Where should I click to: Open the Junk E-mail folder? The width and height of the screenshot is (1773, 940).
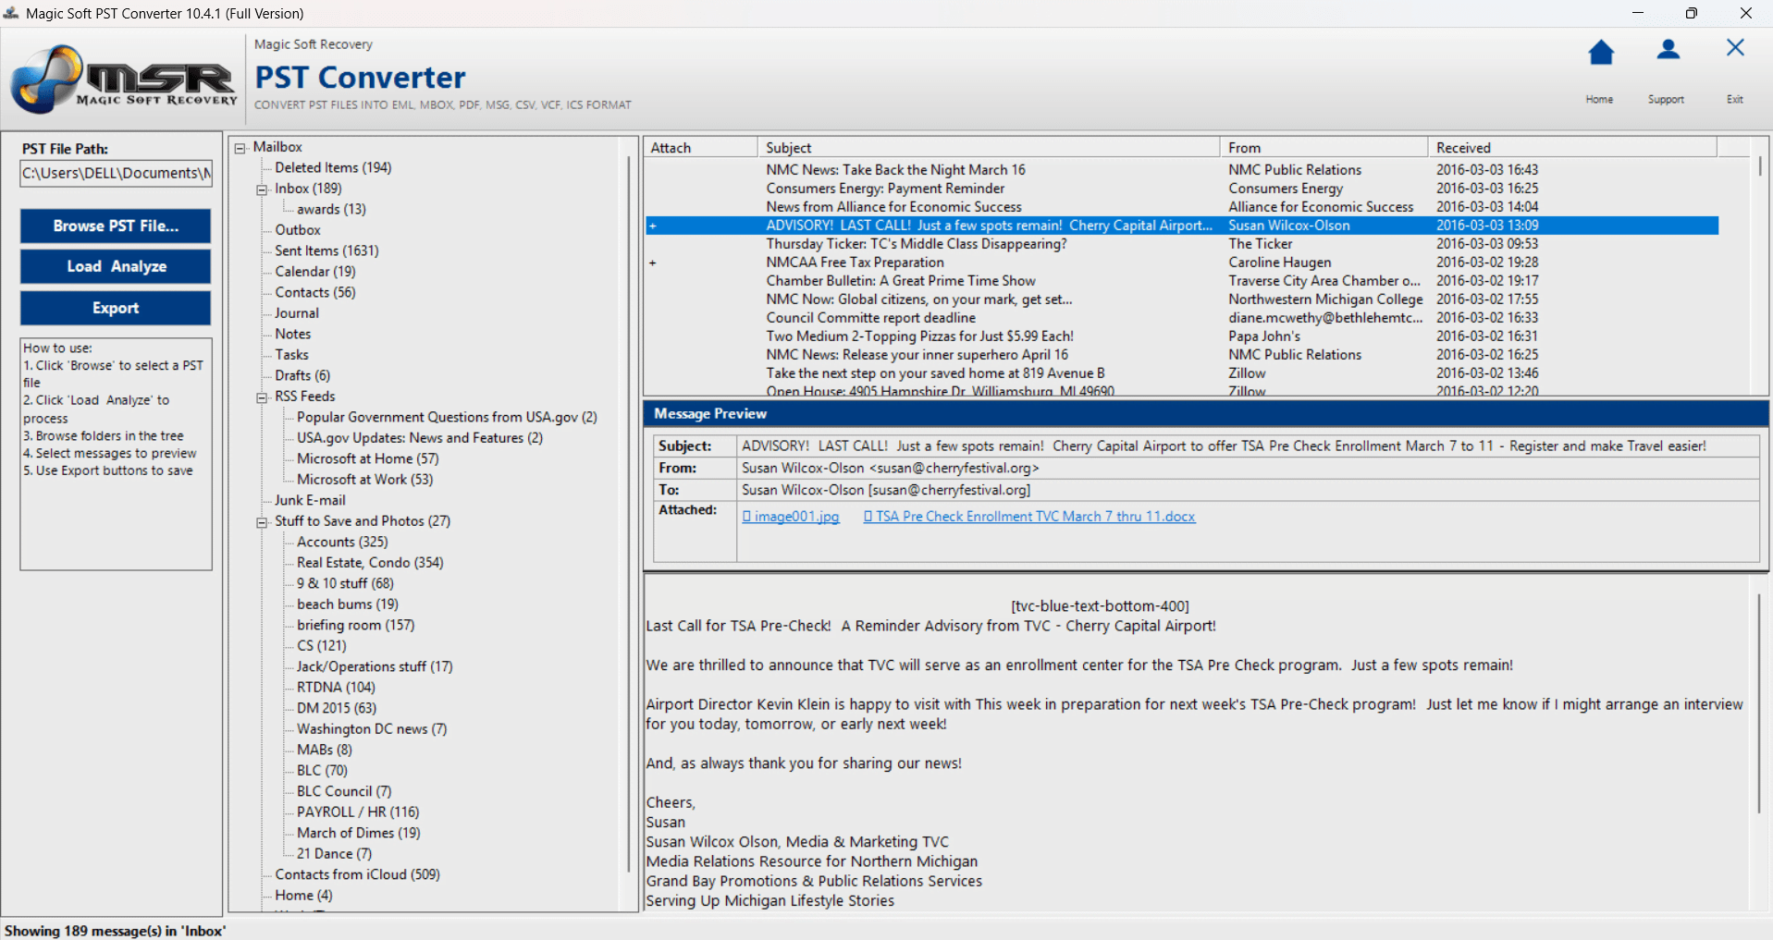click(x=310, y=500)
